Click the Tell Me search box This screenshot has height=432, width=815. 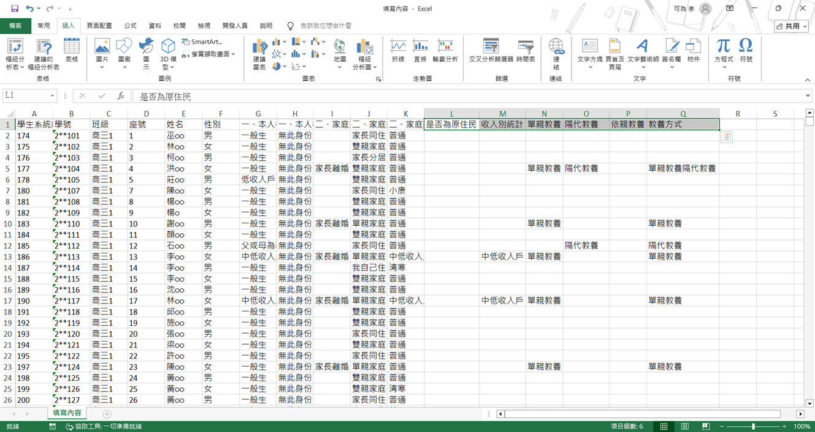[325, 26]
